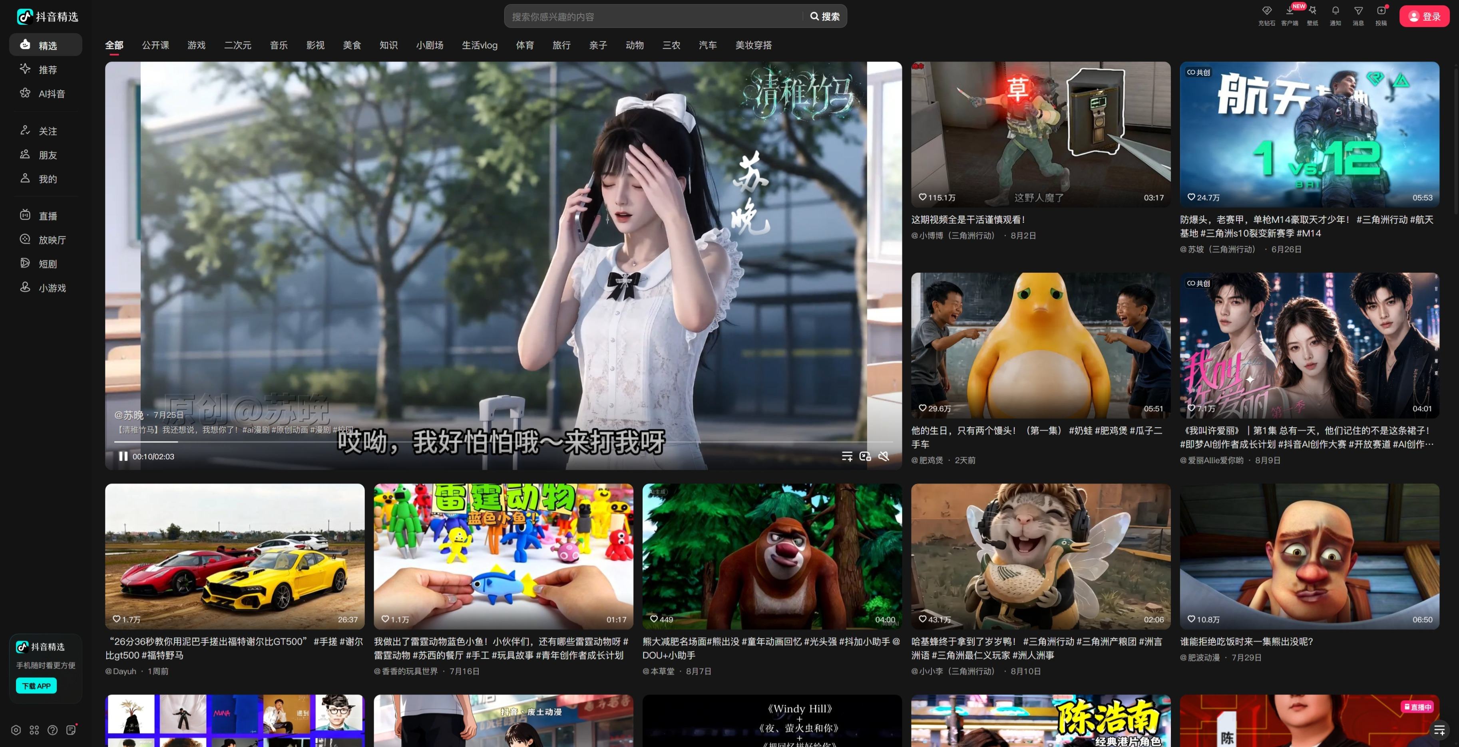Open 推荐 in the sidebar
Screen dimensions: 1459x747
click(x=45, y=69)
